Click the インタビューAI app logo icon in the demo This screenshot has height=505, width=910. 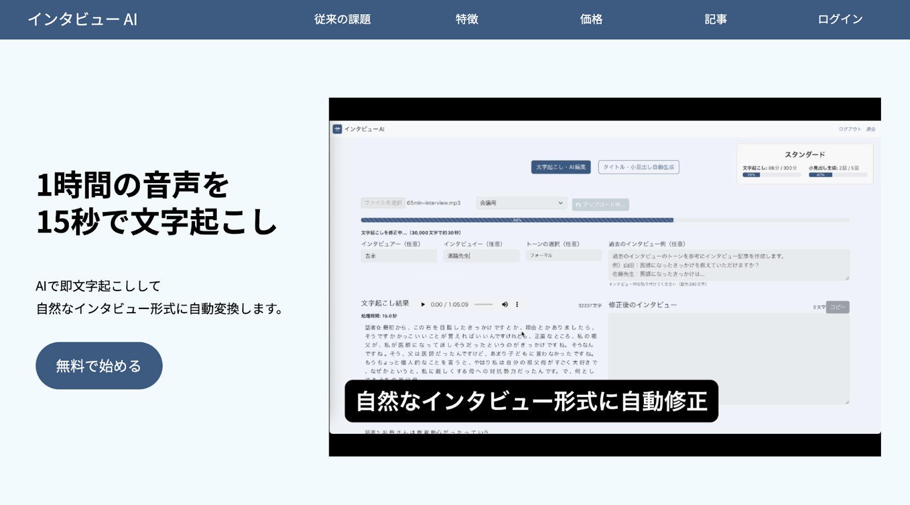coord(337,129)
